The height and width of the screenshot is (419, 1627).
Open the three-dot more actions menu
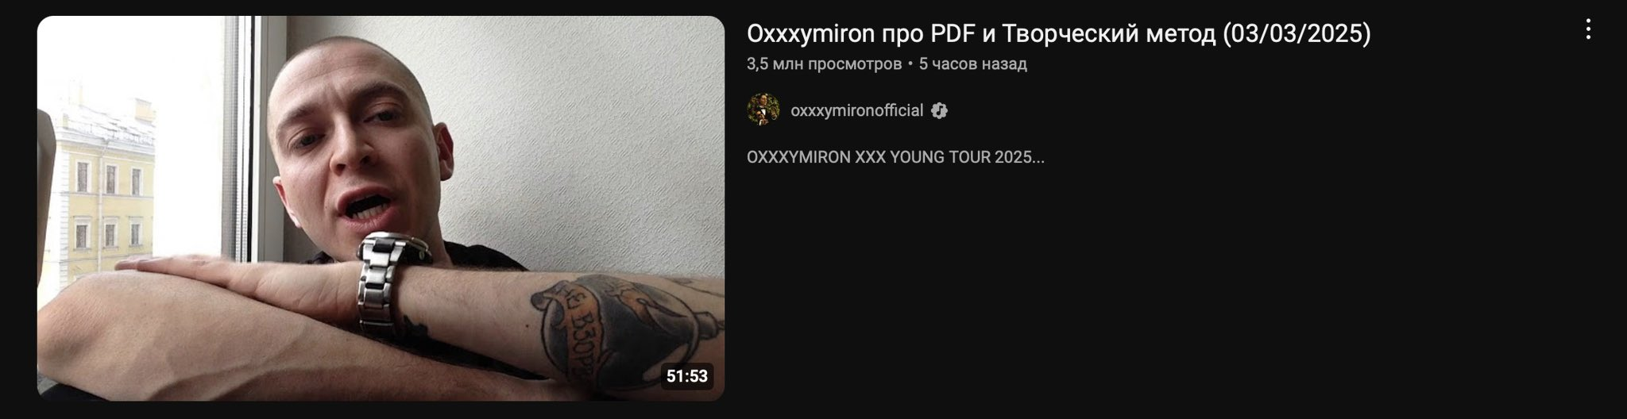click(x=1588, y=30)
